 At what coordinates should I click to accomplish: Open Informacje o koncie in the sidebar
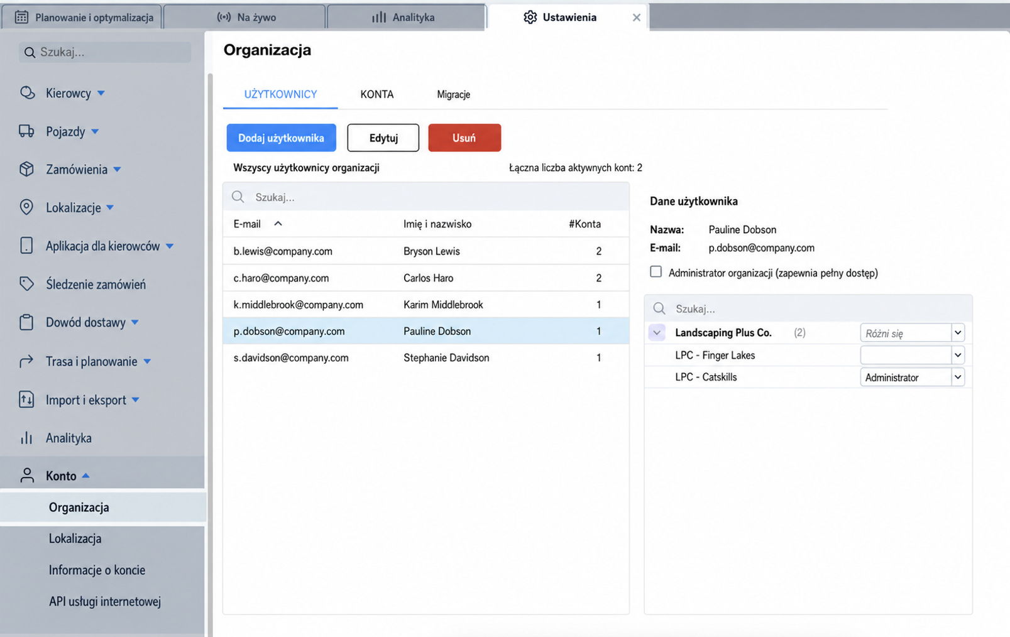(97, 570)
